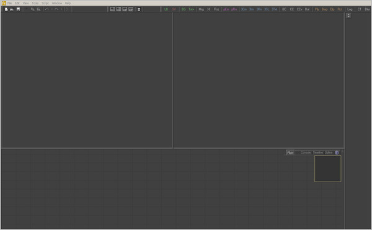Toggle the layout icon right of view layouts

[x=139, y=9]
